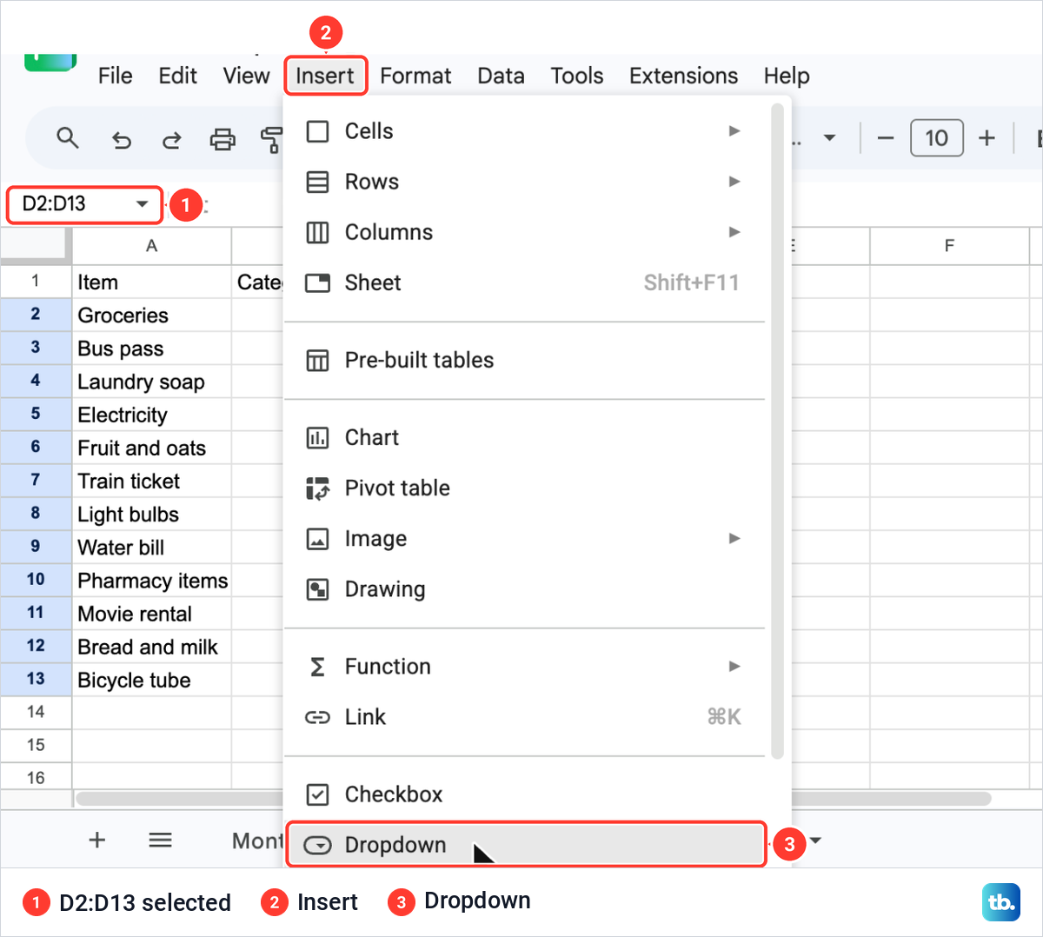Expand the Cells submenu arrow
This screenshot has width=1043, height=937.
pyautogui.click(x=734, y=131)
